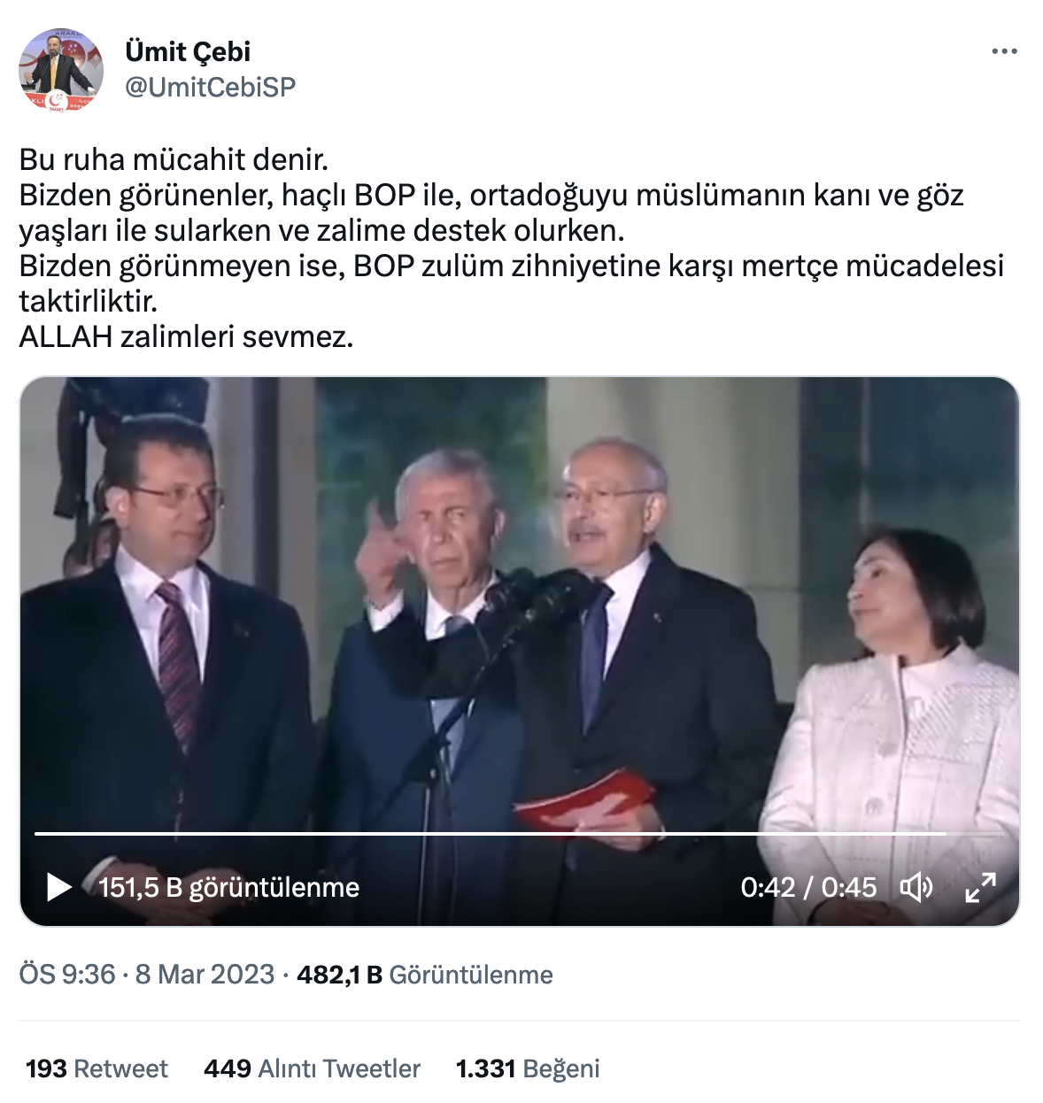The height and width of the screenshot is (1103, 1043).
Task: Expand the video to fullscreen
Action: click(x=980, y=887)
